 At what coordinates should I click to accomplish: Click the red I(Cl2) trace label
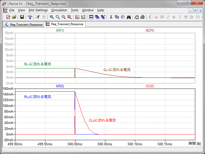point(150,86)
